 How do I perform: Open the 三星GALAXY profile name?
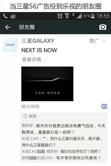[38, 41]
